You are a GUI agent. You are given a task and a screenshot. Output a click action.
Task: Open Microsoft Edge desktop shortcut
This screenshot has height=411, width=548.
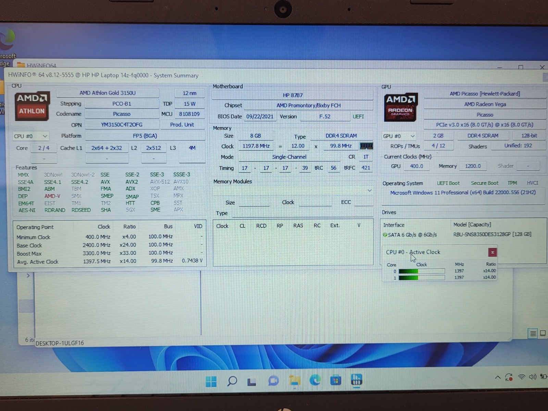pyautogui.click(x=8, y=46)
